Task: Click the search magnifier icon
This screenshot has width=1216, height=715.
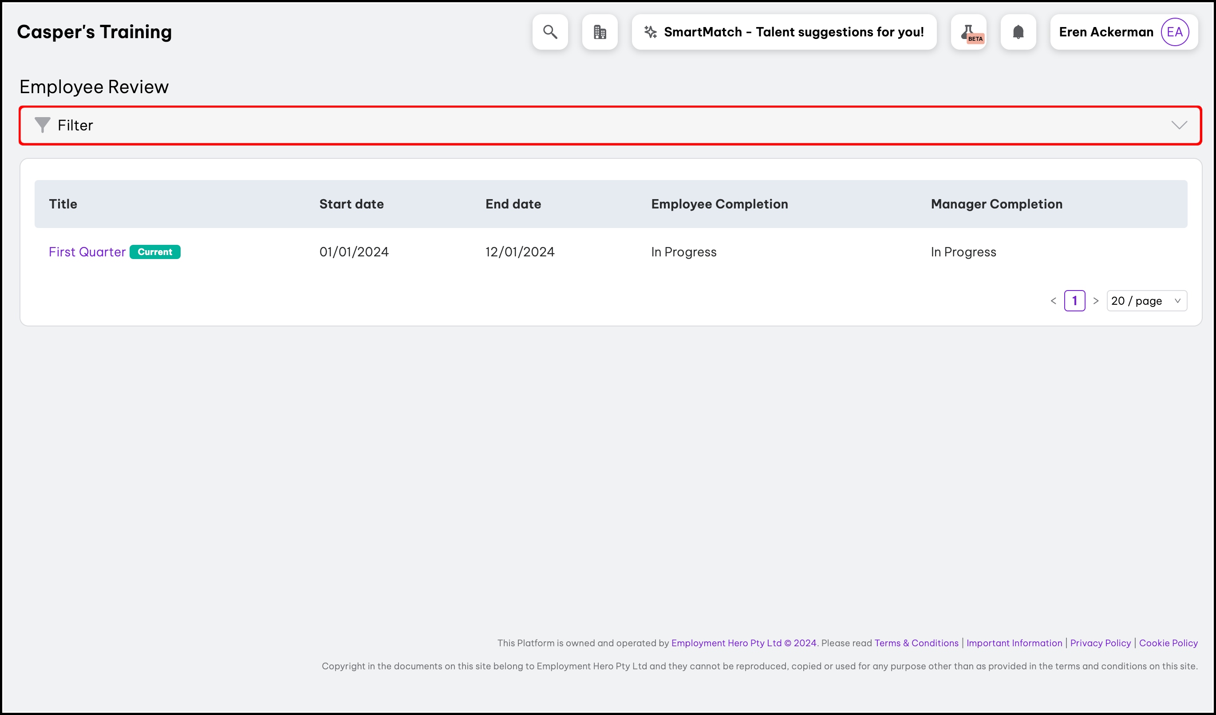Action: click(x=550, y=32)
